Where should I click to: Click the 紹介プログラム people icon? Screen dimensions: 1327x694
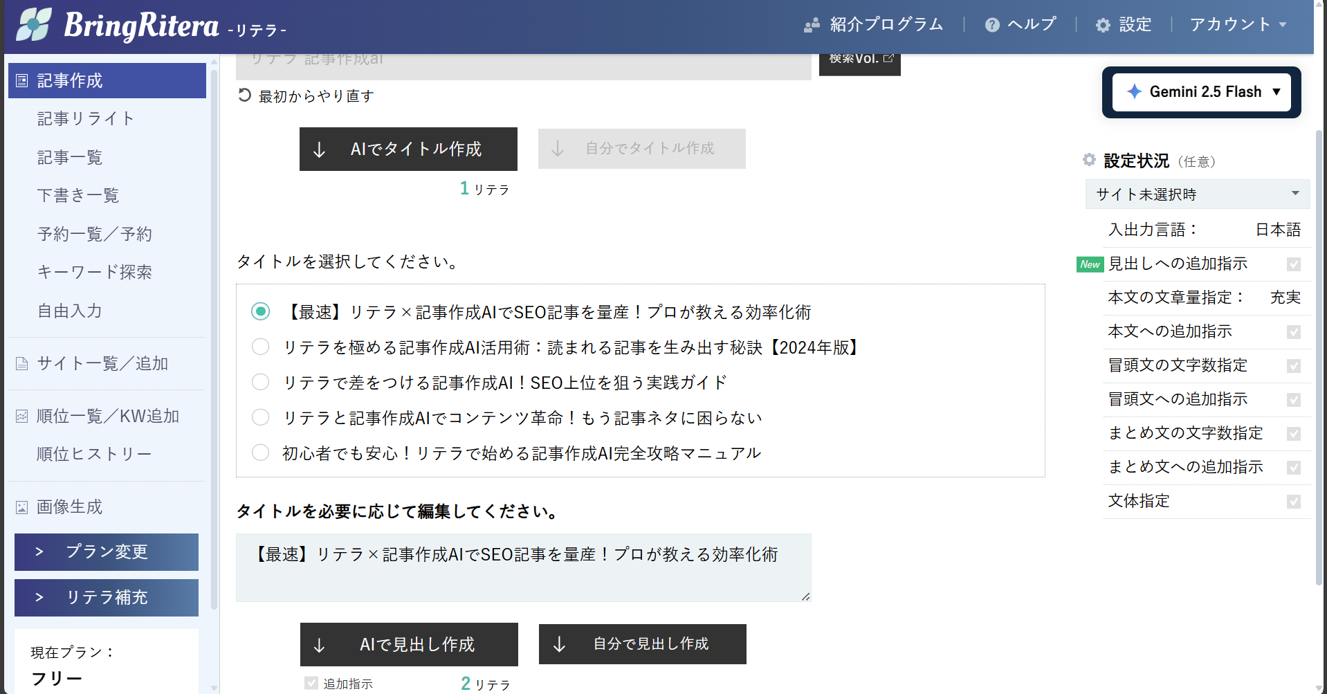coord(812,25)
